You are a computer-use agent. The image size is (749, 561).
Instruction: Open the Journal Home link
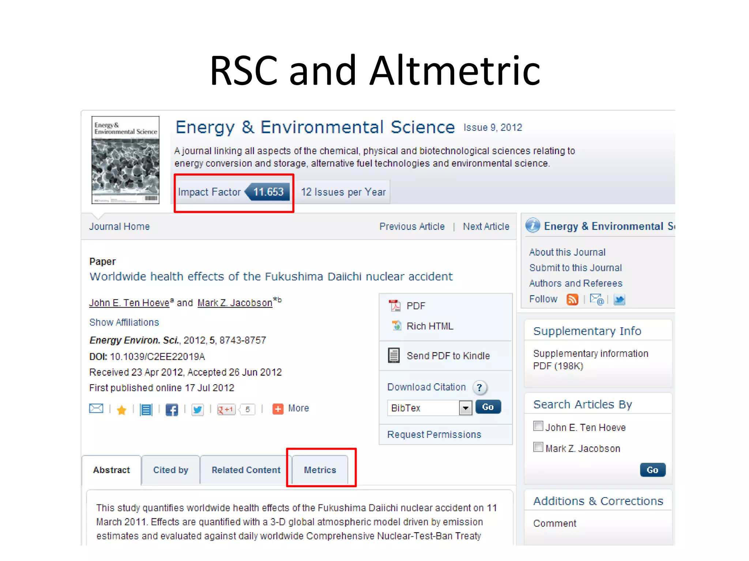pyautogui.click(x=120, y=226)
